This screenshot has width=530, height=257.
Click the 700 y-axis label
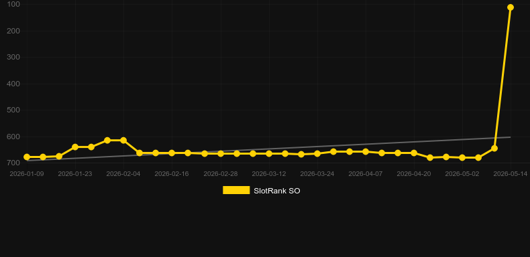(x=13, y=163)
